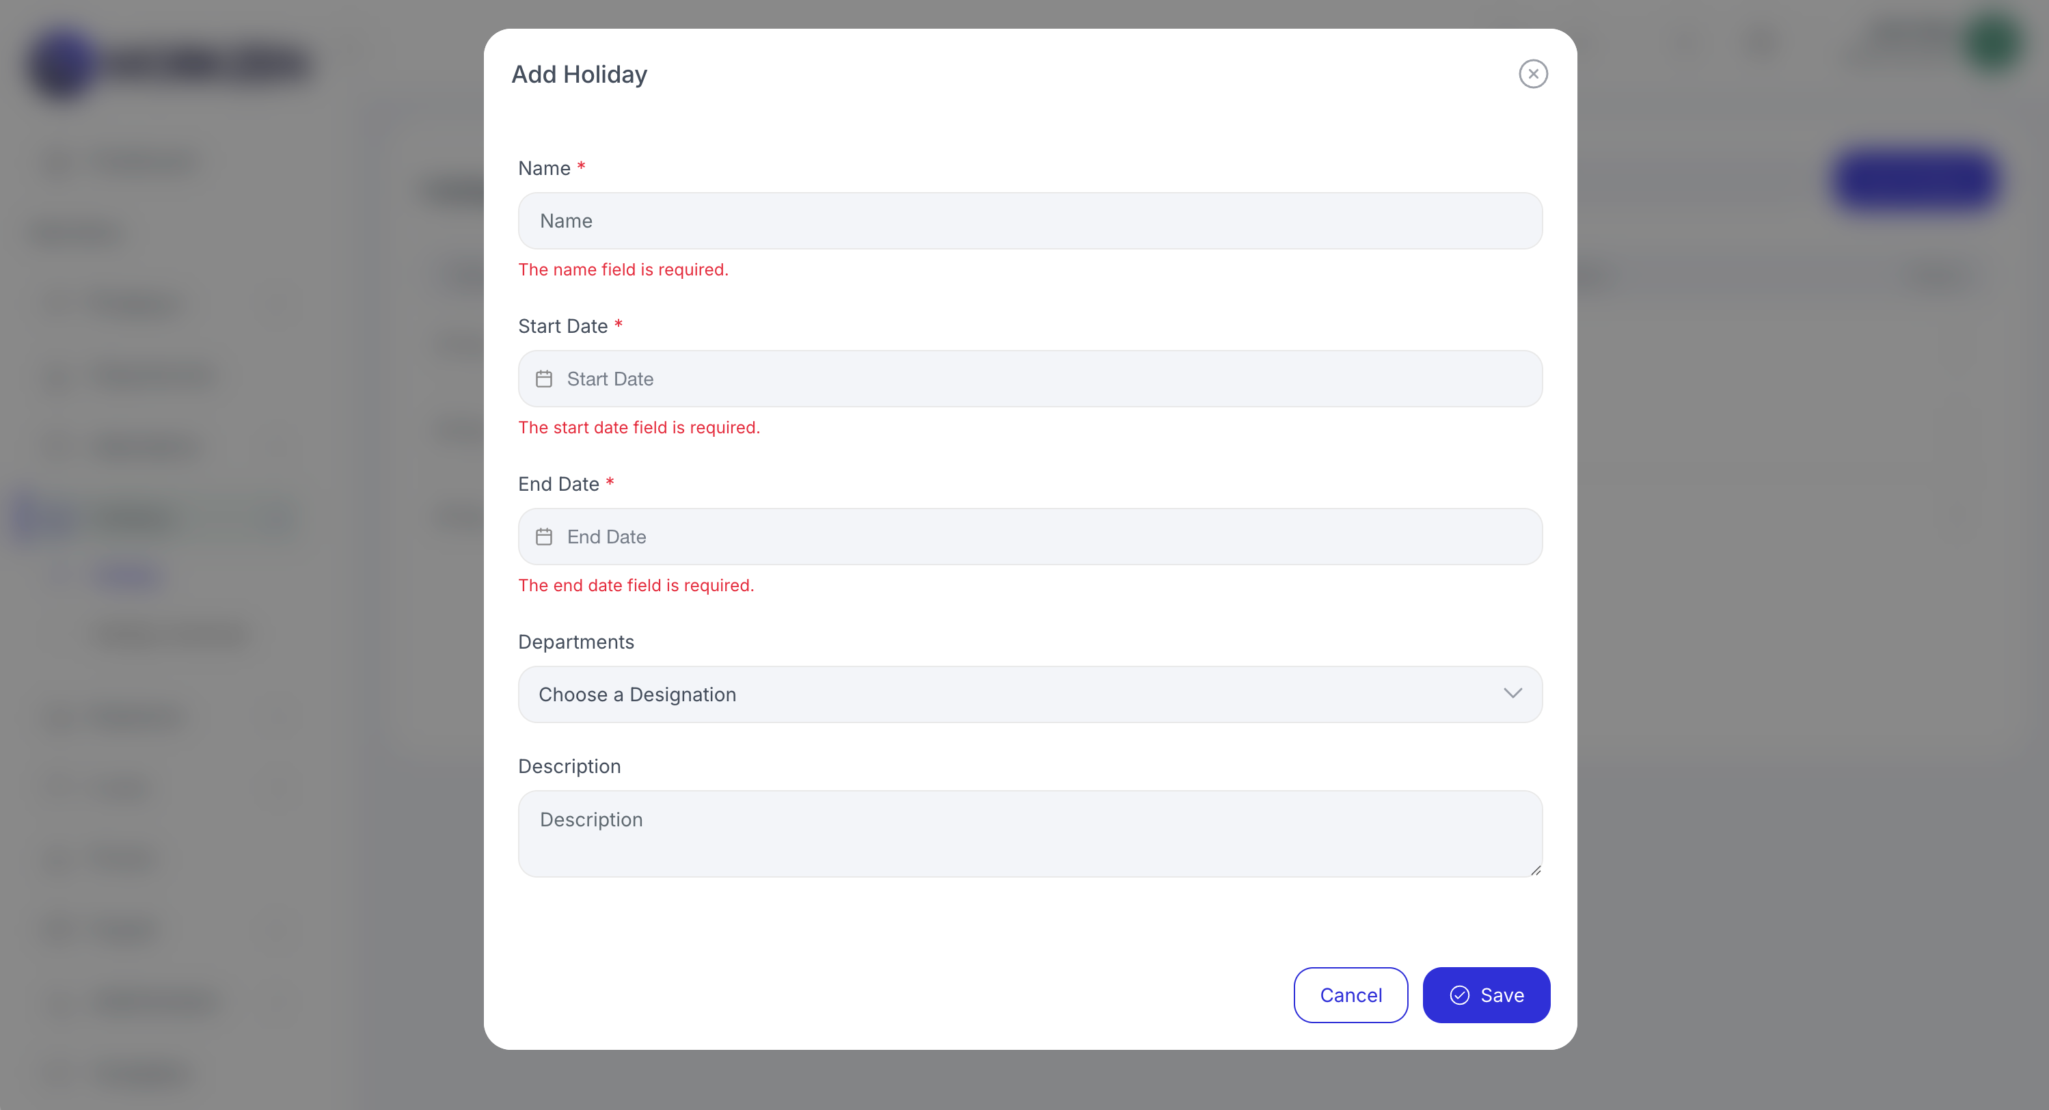Click the blurred purple app logo
Screen dimensions: 2049x1110
click(x=62, y=64)
